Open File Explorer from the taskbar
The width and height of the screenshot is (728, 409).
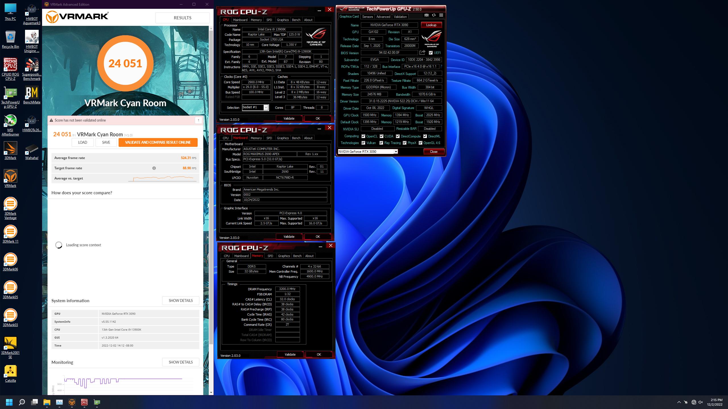[47, 402]
